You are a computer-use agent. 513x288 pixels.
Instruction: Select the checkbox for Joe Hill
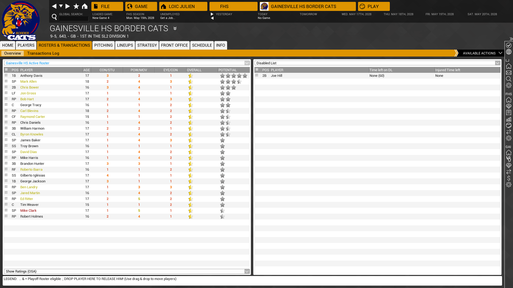point(257,75)
